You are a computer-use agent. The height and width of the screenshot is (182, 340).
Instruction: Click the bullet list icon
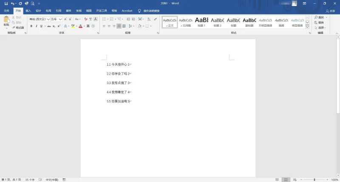(104, 19)
